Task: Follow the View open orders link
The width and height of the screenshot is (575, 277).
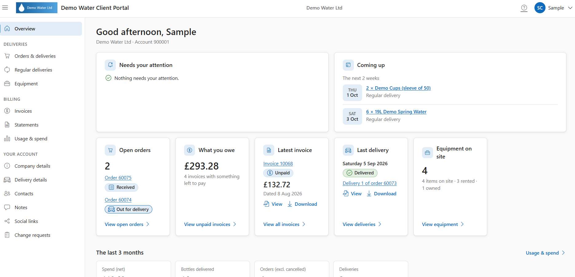Action: [x=127, y=224]
